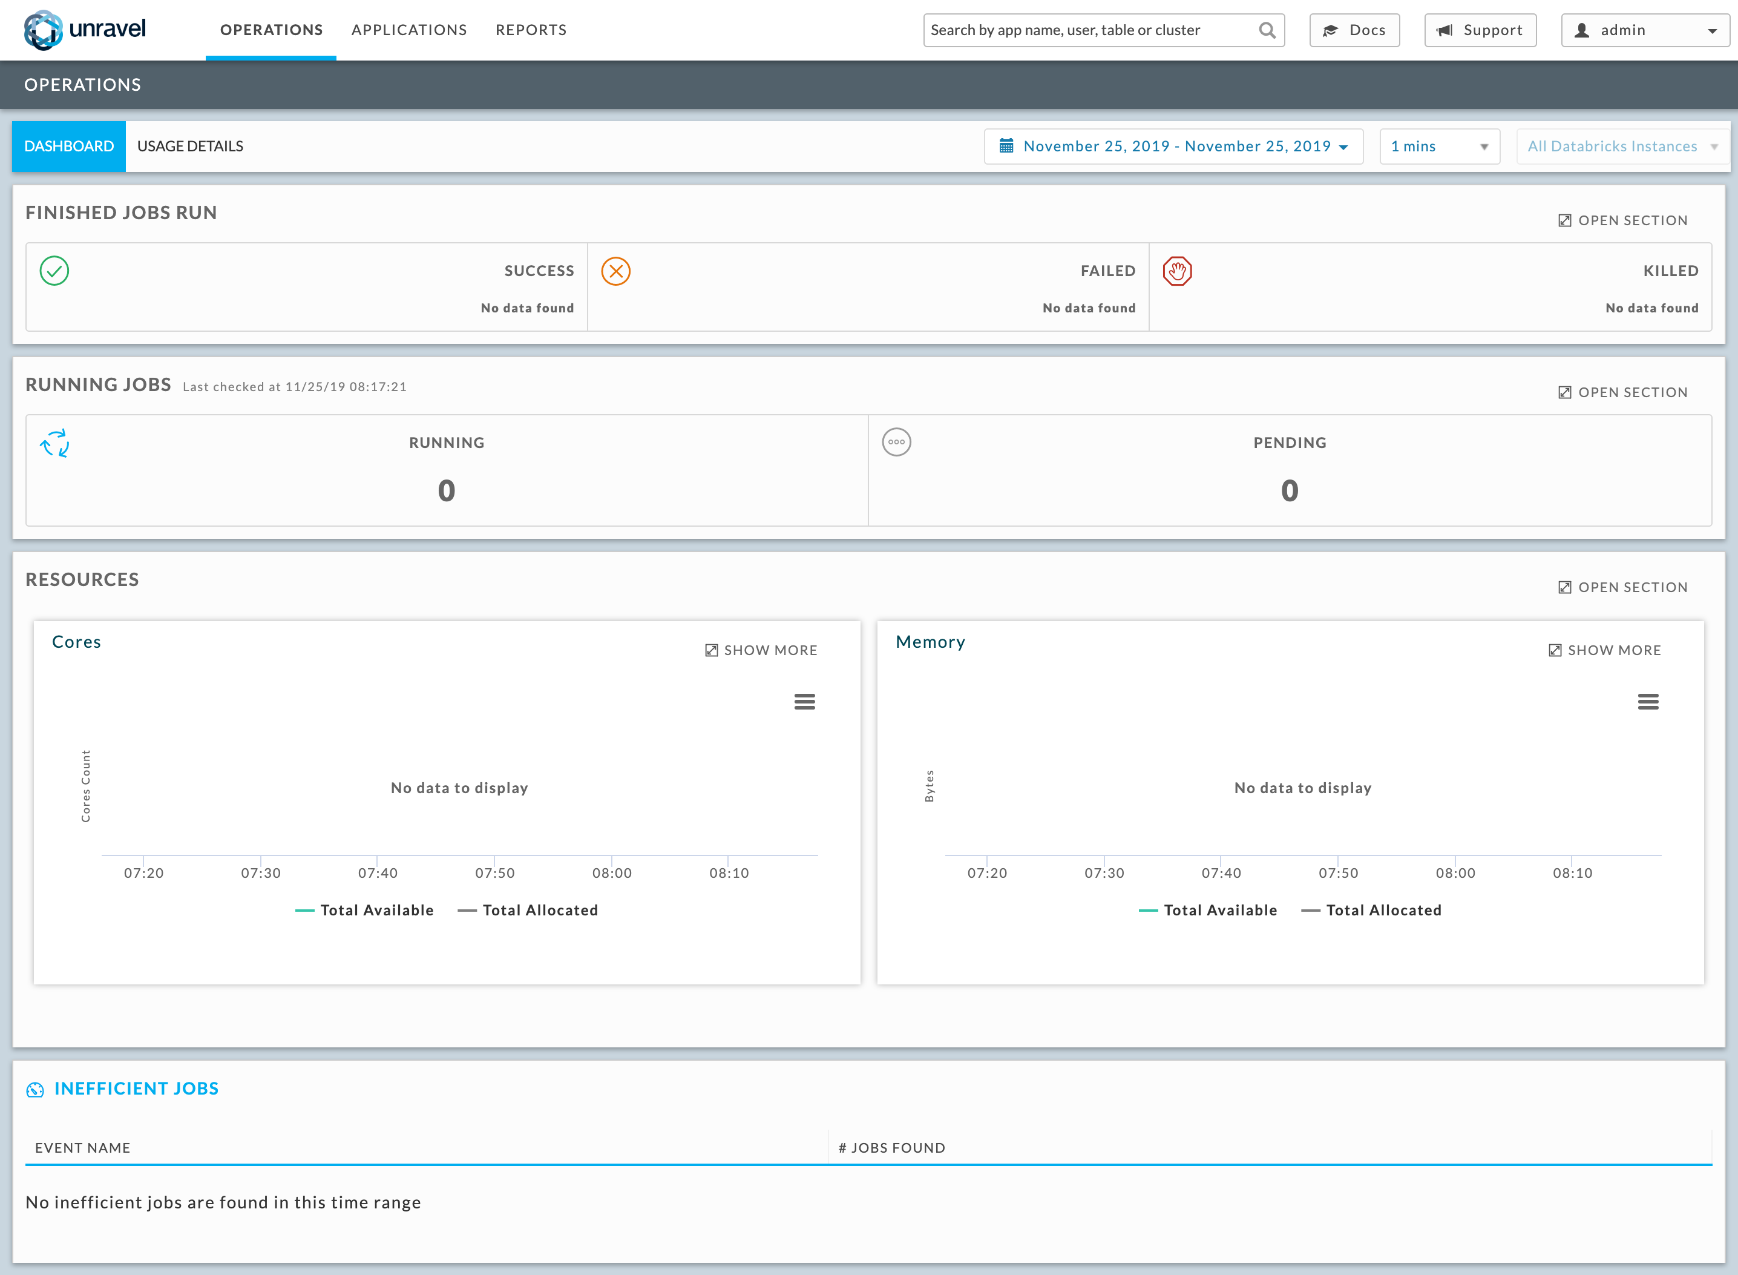Click the blue Running refresh-arrows icon
This screenshot has height=1275, width=1738.
(55, 443)
